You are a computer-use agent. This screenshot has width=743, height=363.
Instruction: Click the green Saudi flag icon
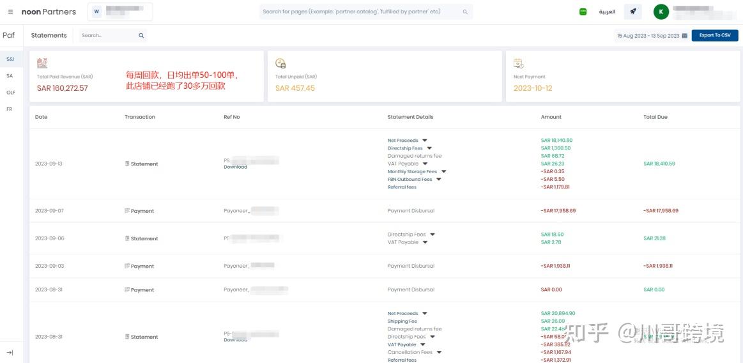(x=583, y=12)
